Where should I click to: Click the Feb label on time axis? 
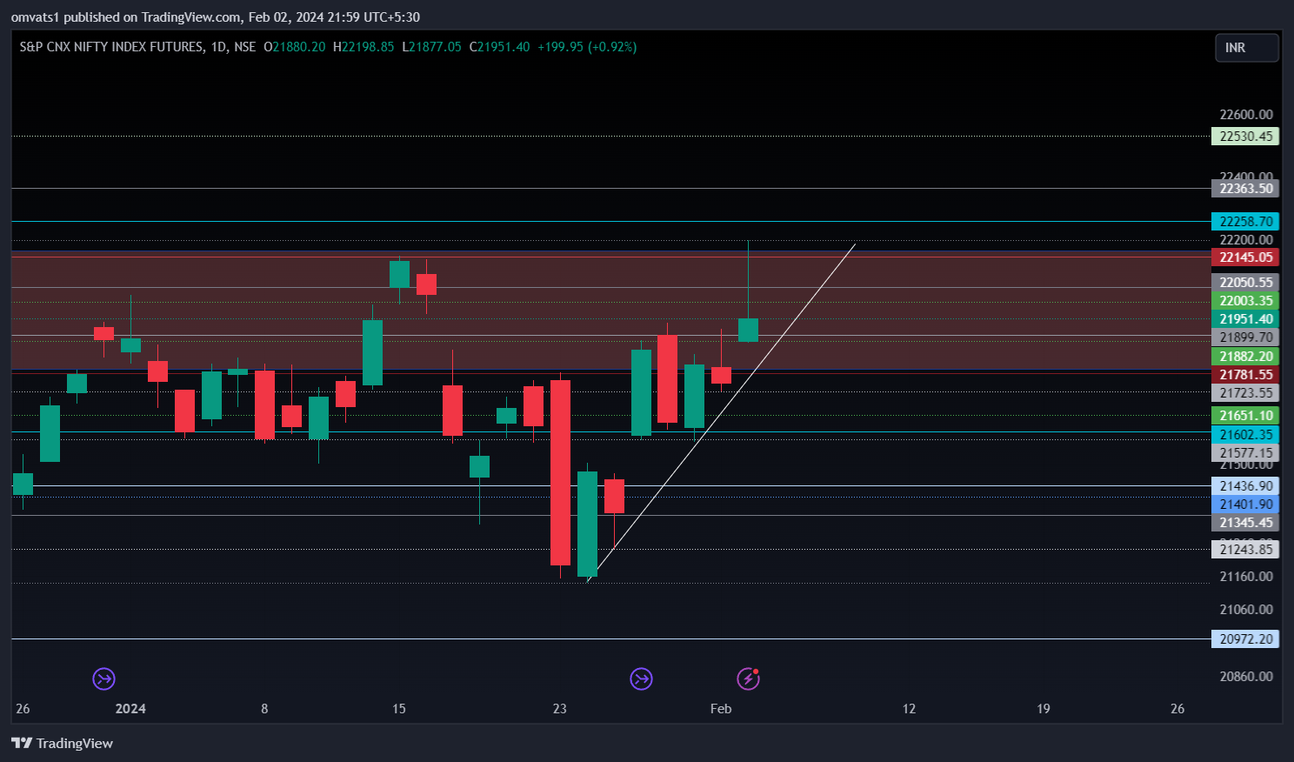pos(721,708)
